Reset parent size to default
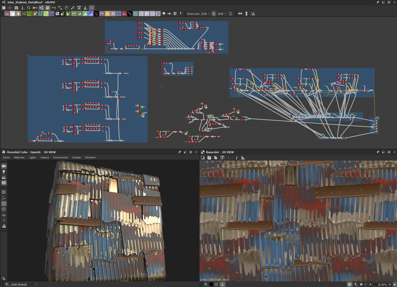 [x=231, y=14]
